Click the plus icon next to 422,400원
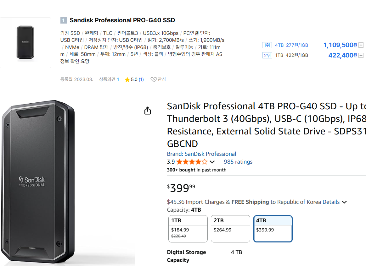The height and width of the screenshot is (266, 366). point(361,55)
